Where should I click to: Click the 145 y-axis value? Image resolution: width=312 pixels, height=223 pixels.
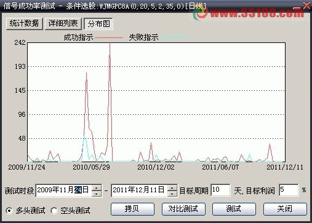(x=20, y=90)
